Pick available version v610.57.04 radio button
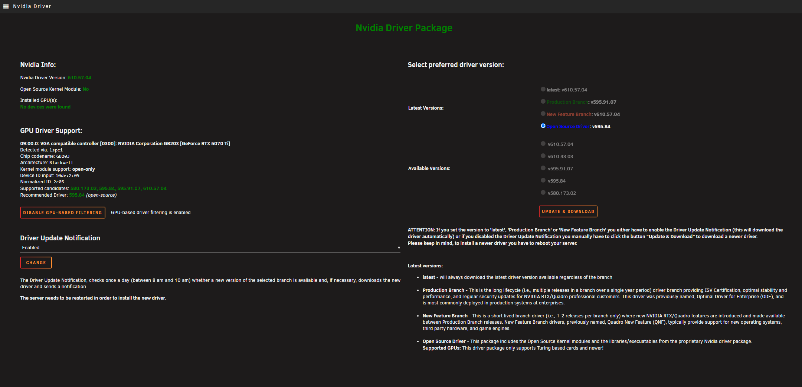The width and height of the screenshot is (802, 387). 543,144
